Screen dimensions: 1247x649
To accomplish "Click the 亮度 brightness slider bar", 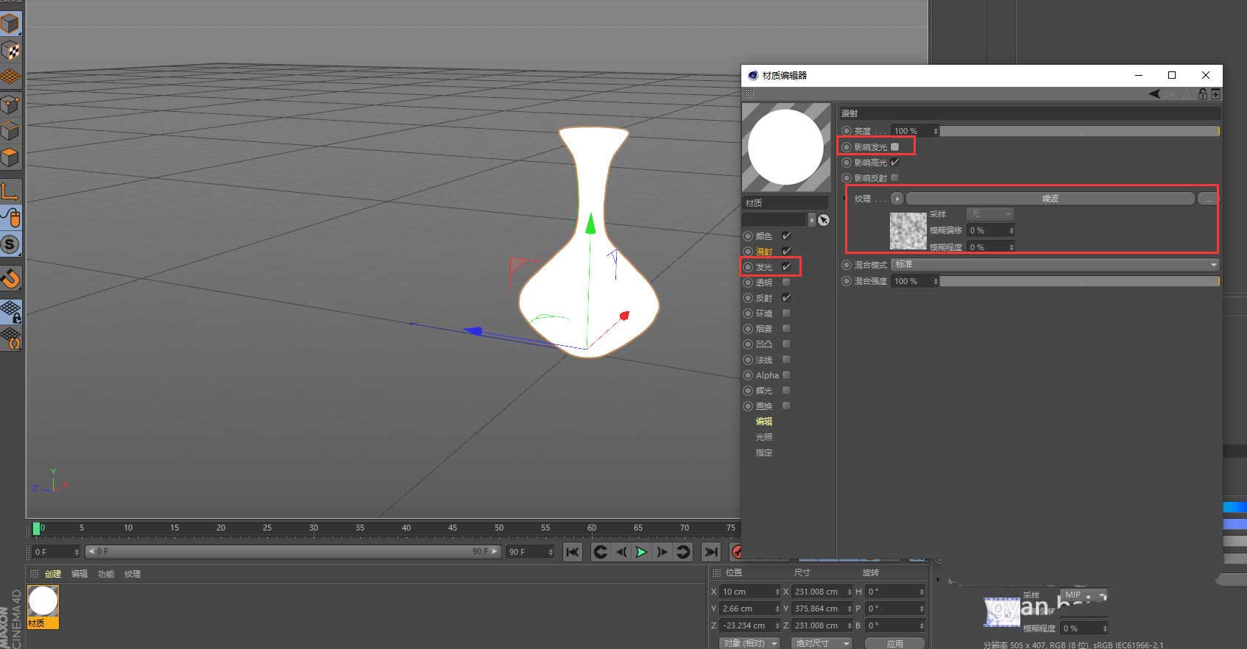I will 1078,131.
